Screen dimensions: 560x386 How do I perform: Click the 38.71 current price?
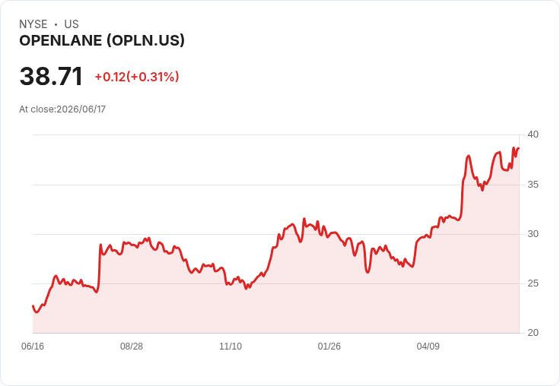(x=51, y=76)
